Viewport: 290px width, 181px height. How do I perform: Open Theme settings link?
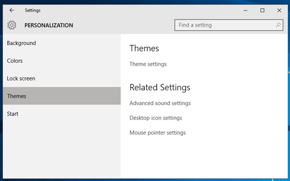coord(148,64)
